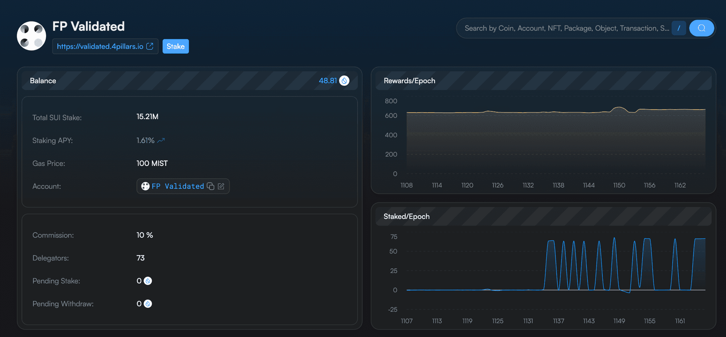Click the FP Validated page title
Screen dimensions: 726x337
(88, 26)
